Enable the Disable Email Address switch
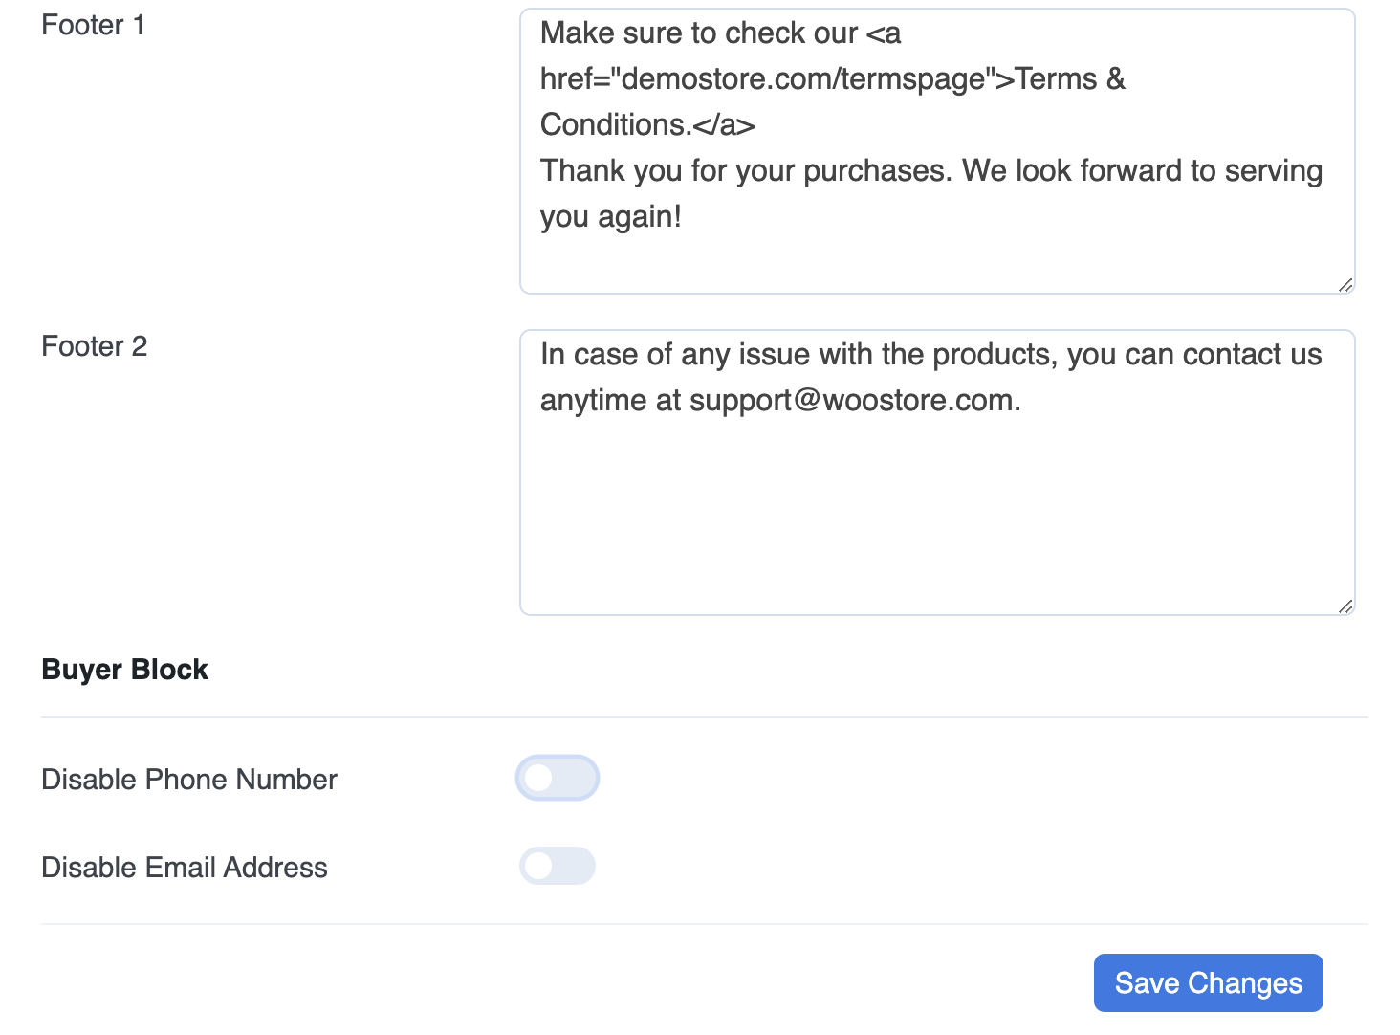 click(x=558, y=866)
